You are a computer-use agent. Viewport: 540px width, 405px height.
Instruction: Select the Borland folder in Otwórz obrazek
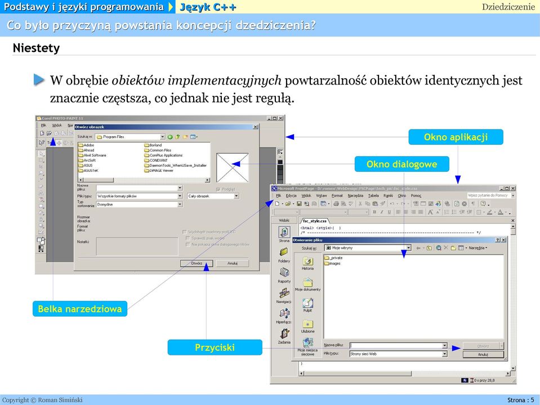(x=153, y=145)
